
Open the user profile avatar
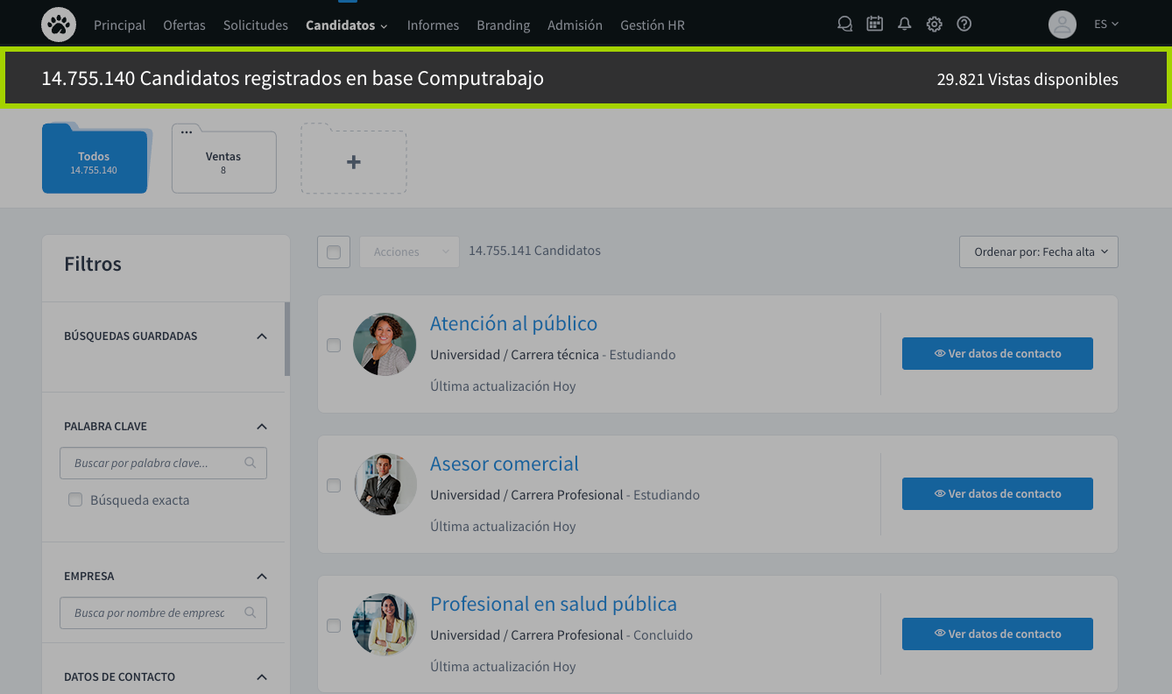point(1062,25)
